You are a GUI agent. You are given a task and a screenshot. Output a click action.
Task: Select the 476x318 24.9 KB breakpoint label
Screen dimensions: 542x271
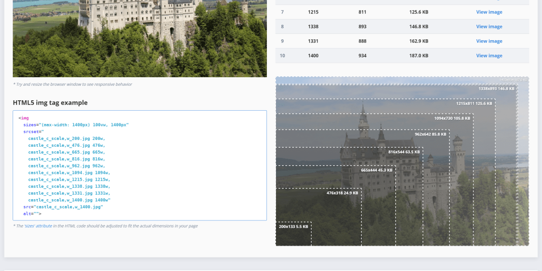click(342, 193)
